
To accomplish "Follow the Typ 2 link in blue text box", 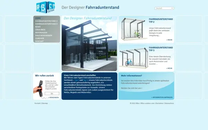I will click(x=77, y=80).
